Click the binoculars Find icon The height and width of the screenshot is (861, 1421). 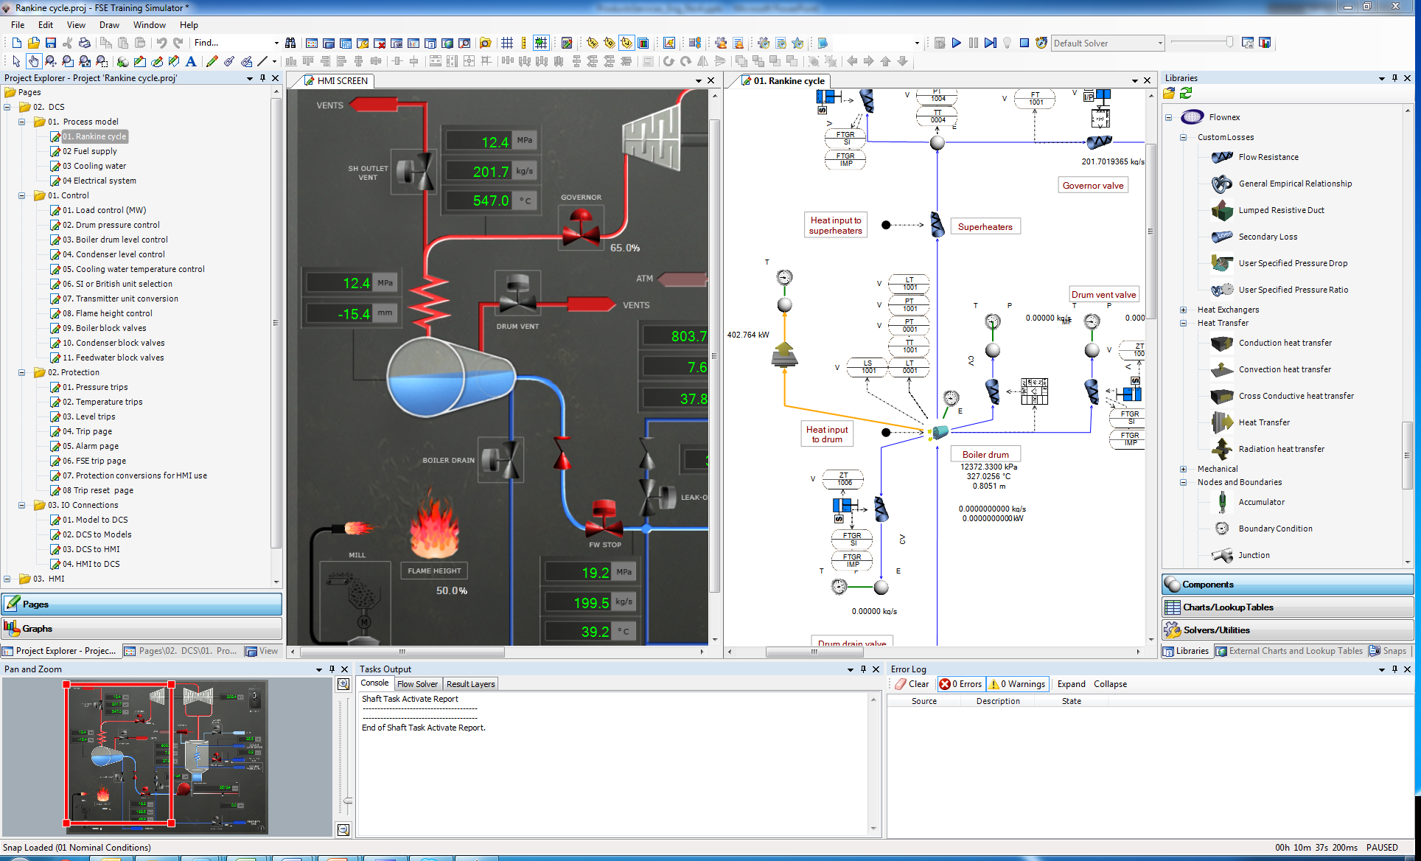point(290,43)
